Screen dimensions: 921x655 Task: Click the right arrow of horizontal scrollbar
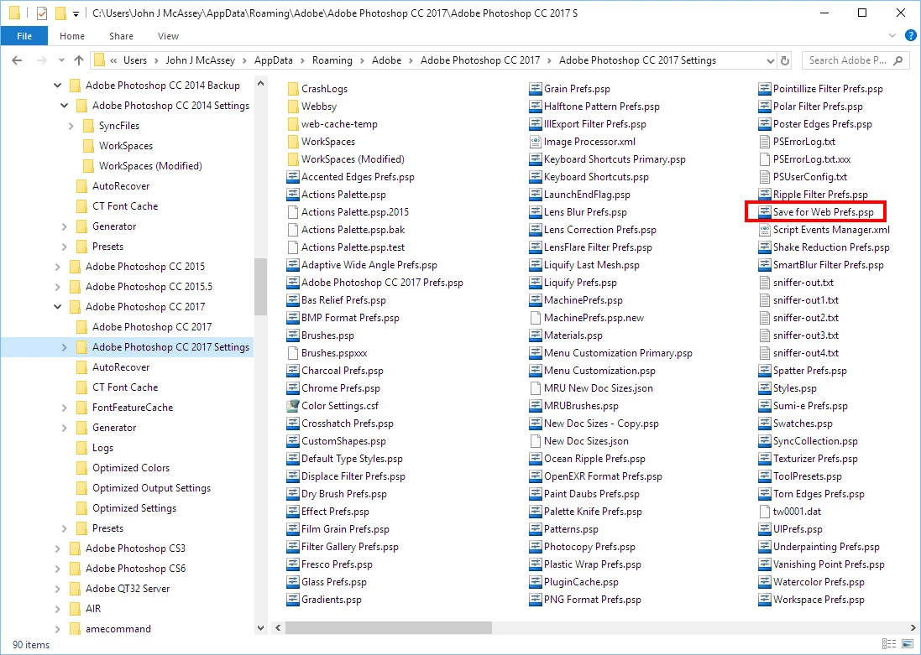(913, 627)
